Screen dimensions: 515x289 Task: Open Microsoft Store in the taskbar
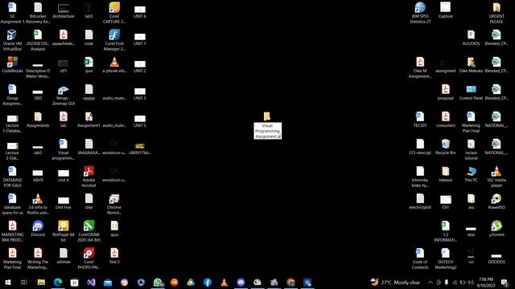point(74,282)
